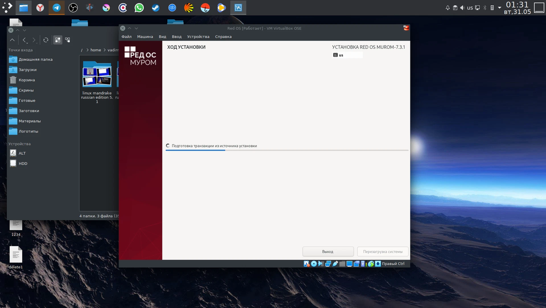This screenshot has height=308, width=546.
Task: Expand the VirtualBox window title arrow down
Action: click(x=136, y=28)
